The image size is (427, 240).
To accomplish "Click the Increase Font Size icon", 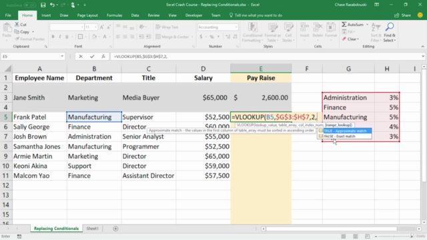I will pos(101,27).
